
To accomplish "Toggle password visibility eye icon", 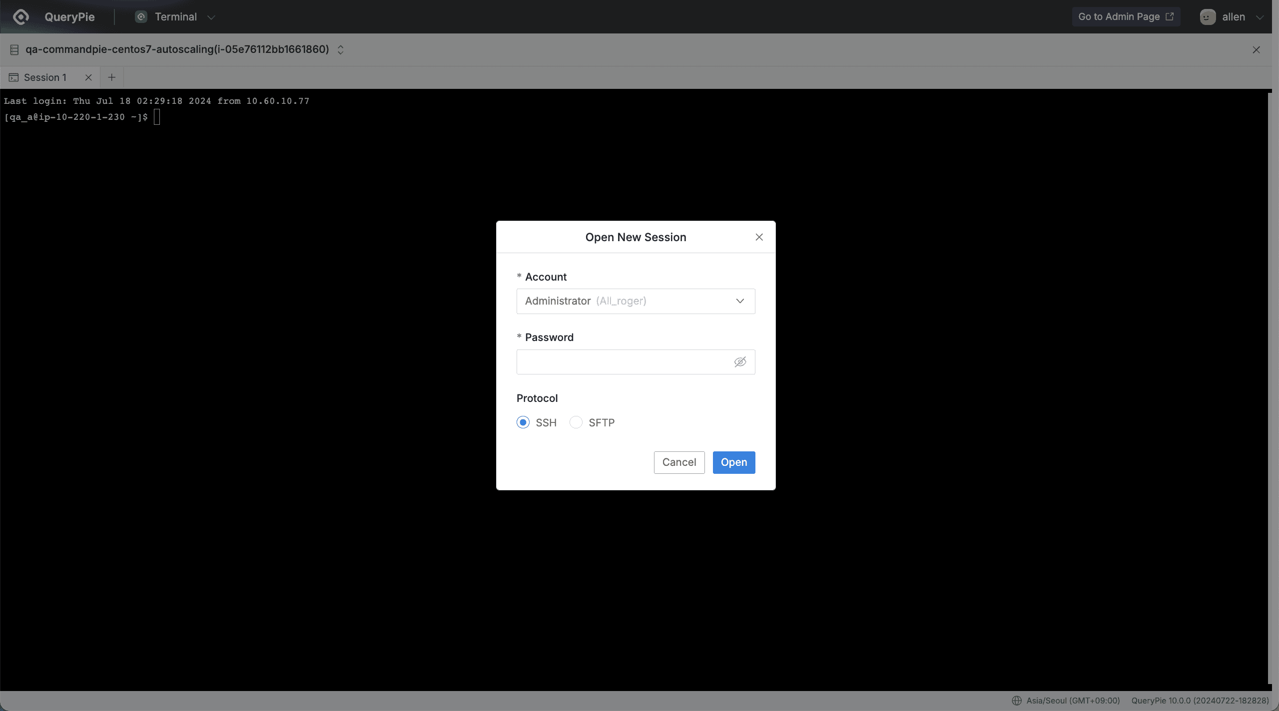I will coord(740,362).
